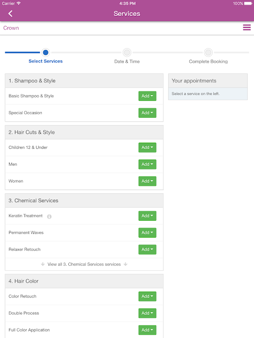Select the Select Services step circle

(x=46, y=52)
